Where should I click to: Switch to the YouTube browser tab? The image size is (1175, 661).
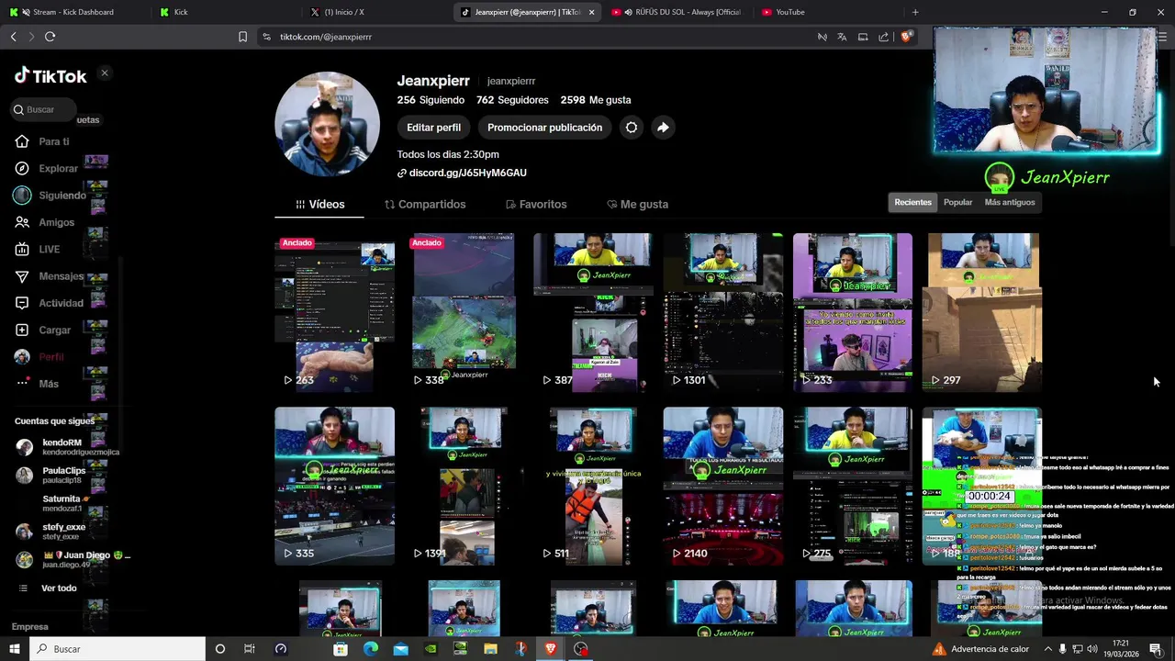[x=826, y=12]
